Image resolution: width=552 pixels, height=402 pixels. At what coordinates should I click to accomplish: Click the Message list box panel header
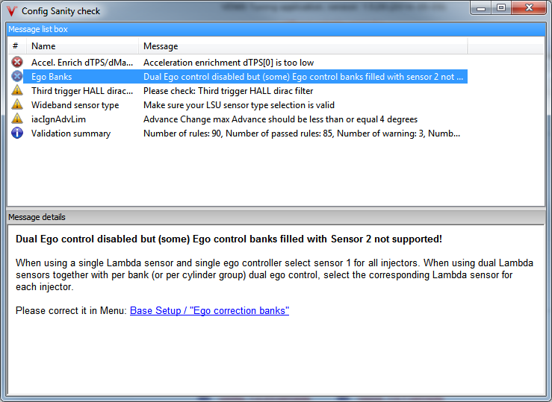pyautogui.click(x=276, y=29)
